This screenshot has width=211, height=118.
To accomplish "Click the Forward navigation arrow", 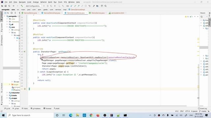I will click(x=17, y=6).
